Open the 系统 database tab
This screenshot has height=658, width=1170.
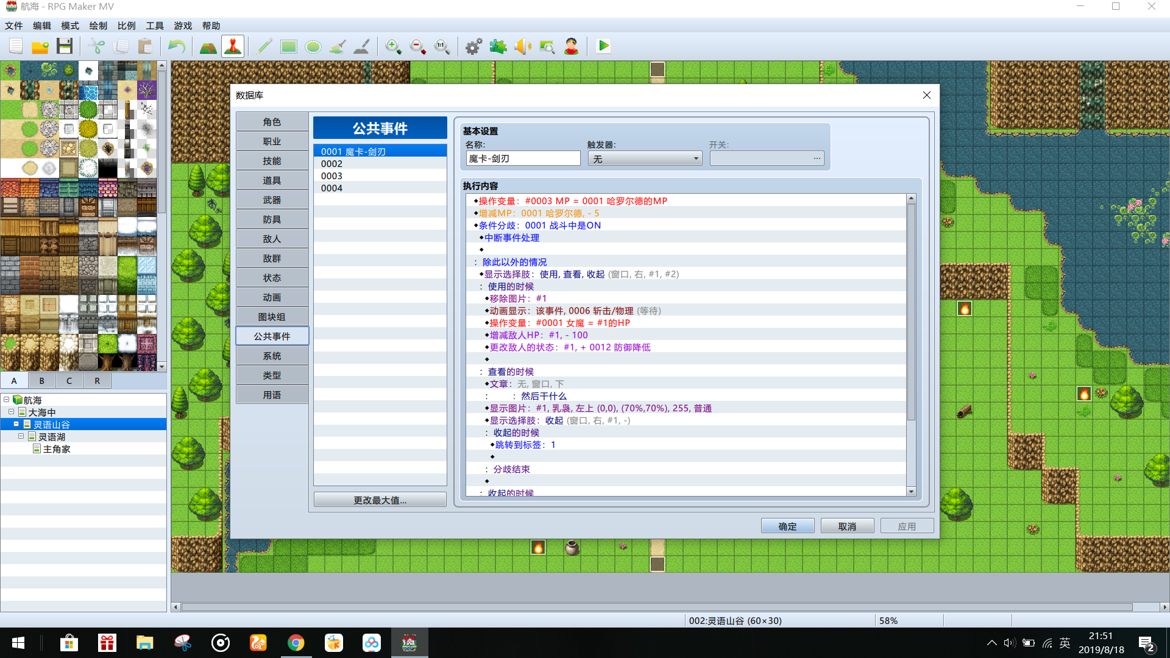pyautogui.click(x=272, y=356)
